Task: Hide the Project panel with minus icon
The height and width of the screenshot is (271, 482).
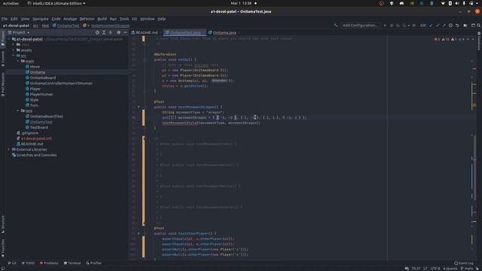Action: (125, 32)
